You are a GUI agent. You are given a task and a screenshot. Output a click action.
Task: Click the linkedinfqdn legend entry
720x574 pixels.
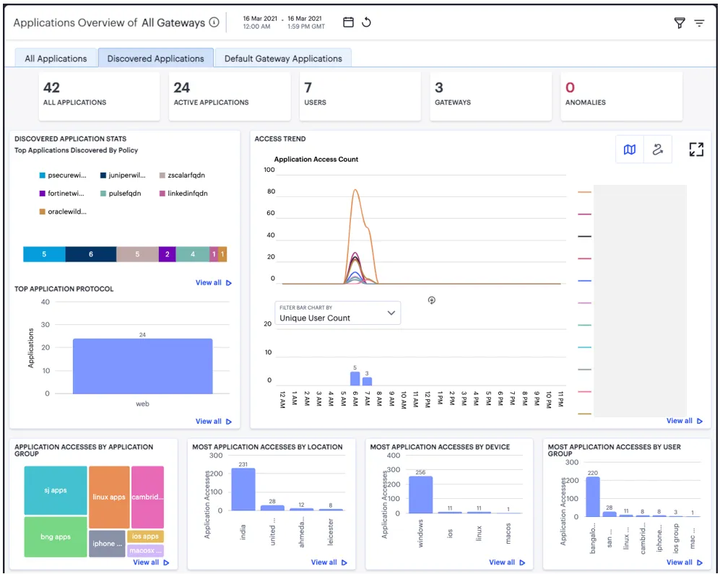tap(183, 193)
